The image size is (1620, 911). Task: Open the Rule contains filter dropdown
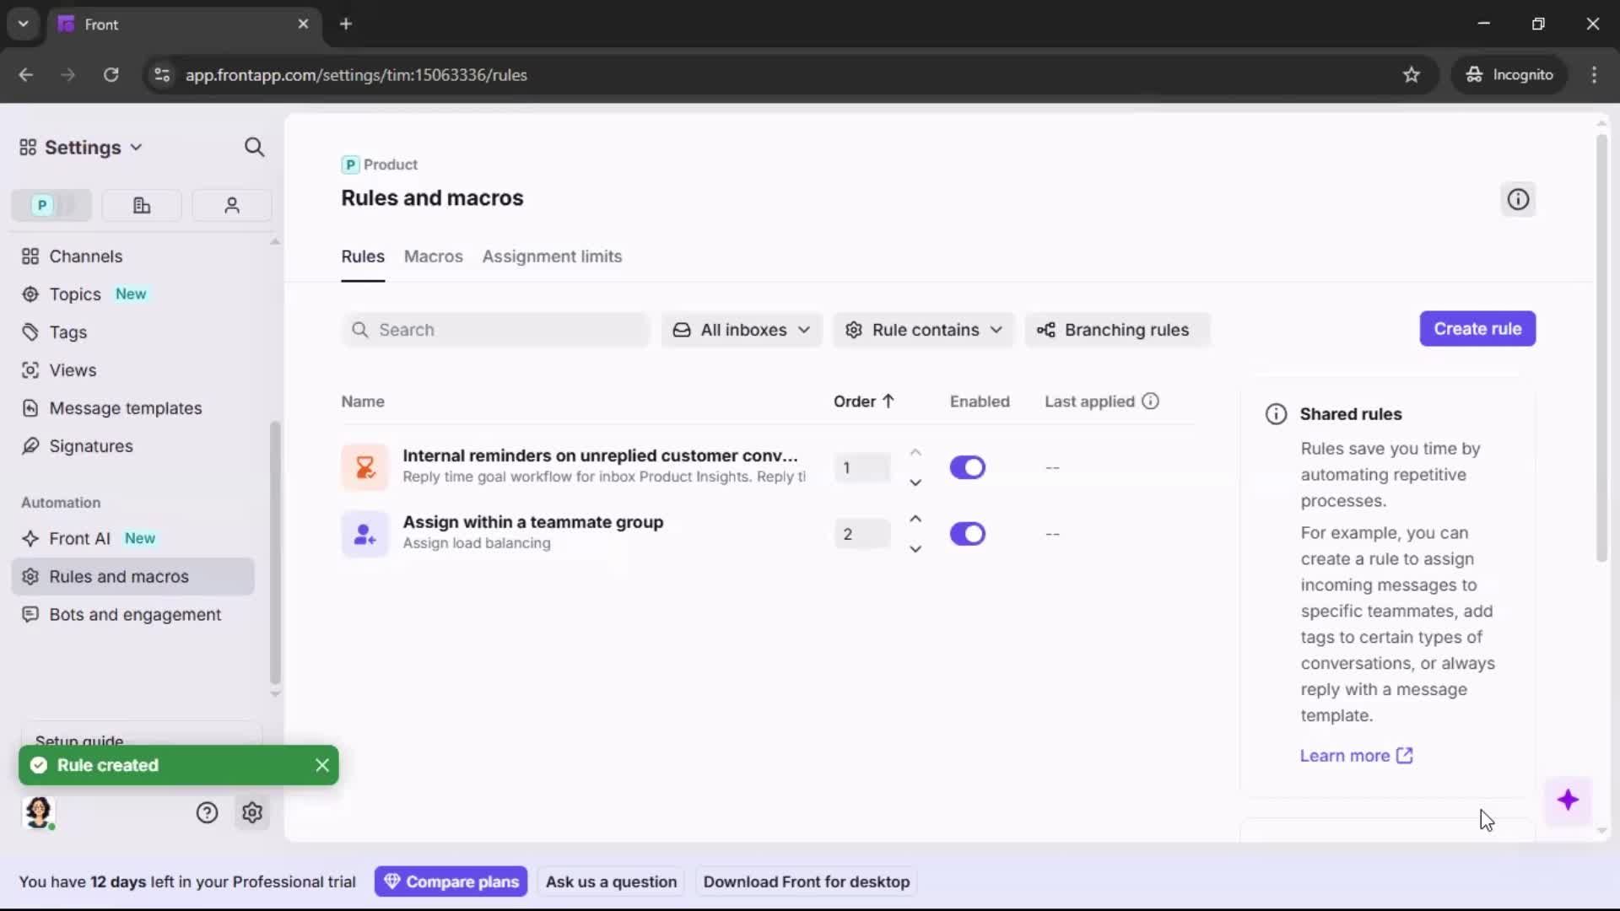(x=923, y=330)
